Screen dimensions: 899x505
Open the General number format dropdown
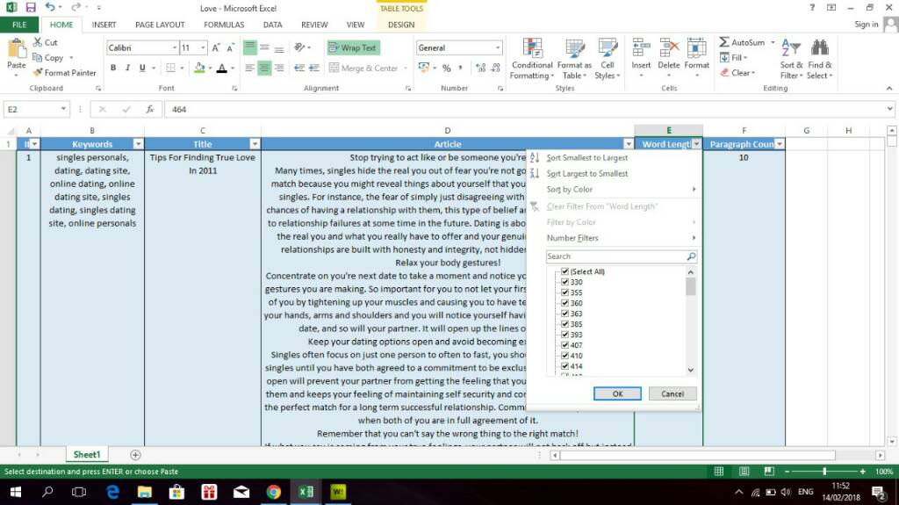[498, 47]
